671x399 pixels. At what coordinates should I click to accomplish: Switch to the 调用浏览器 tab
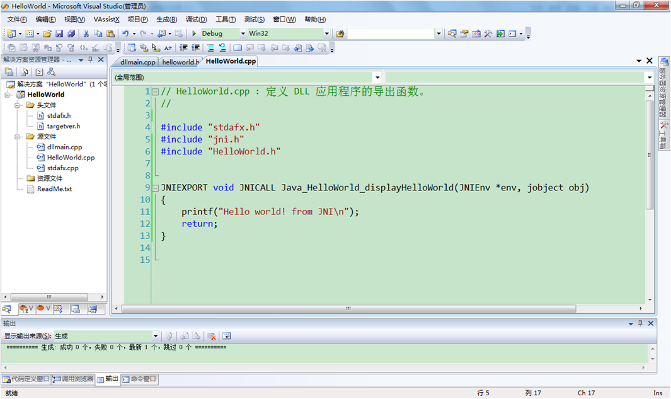point(73,379)
